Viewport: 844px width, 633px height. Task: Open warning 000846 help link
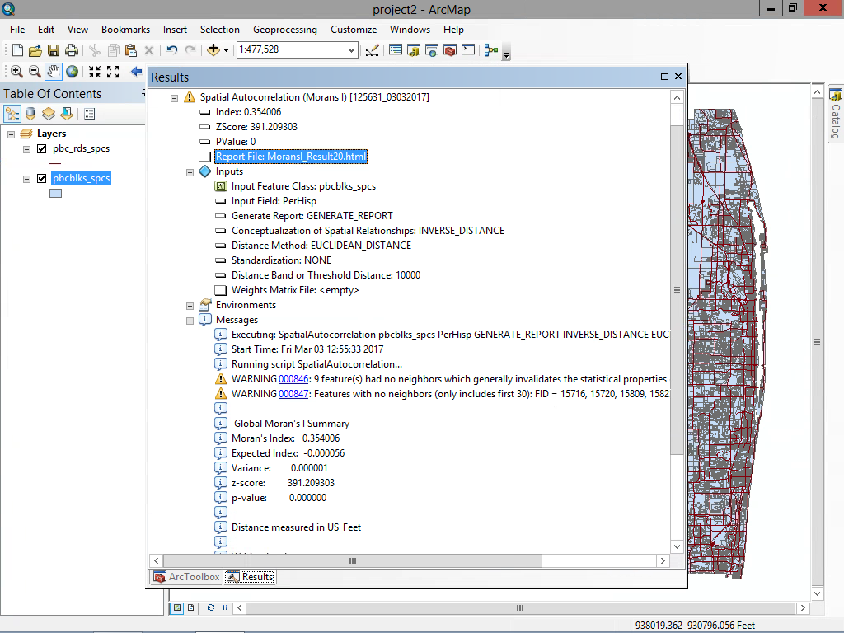293,379
